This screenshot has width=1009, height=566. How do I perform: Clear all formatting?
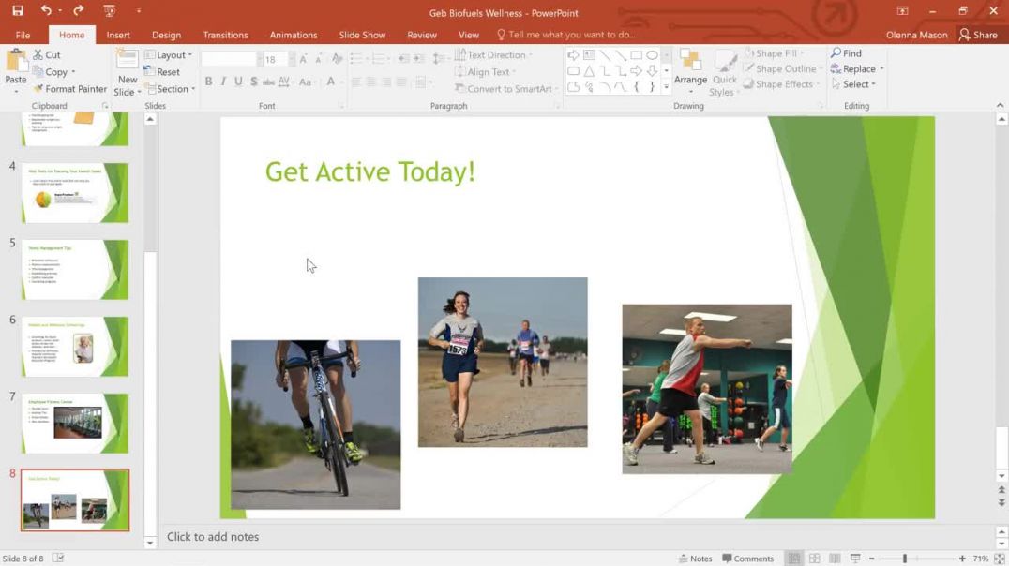coord(338,59)
